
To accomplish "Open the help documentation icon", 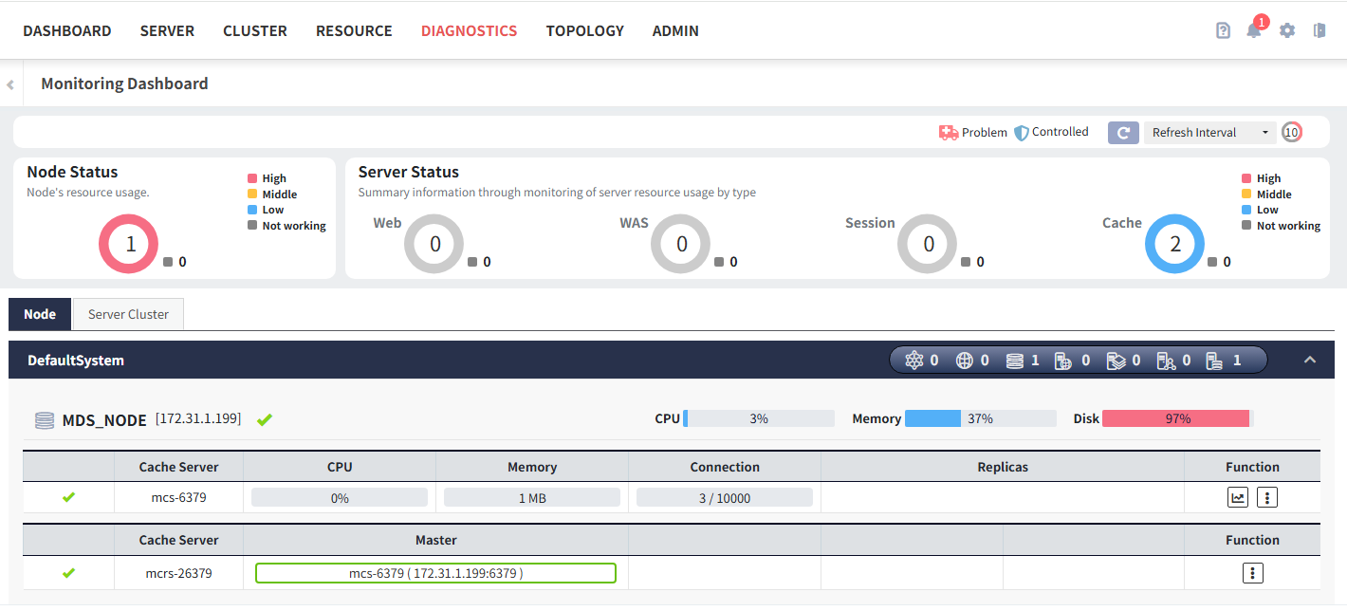I will pos(1222,29).
